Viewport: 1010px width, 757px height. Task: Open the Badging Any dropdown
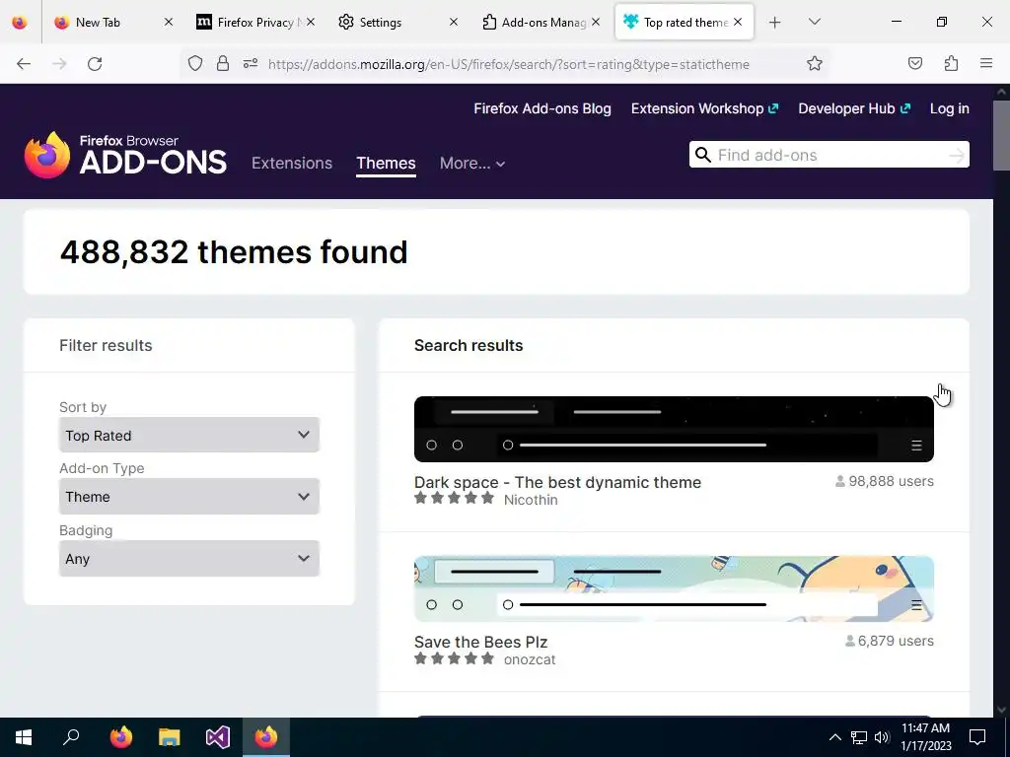(x=189, y=559)
